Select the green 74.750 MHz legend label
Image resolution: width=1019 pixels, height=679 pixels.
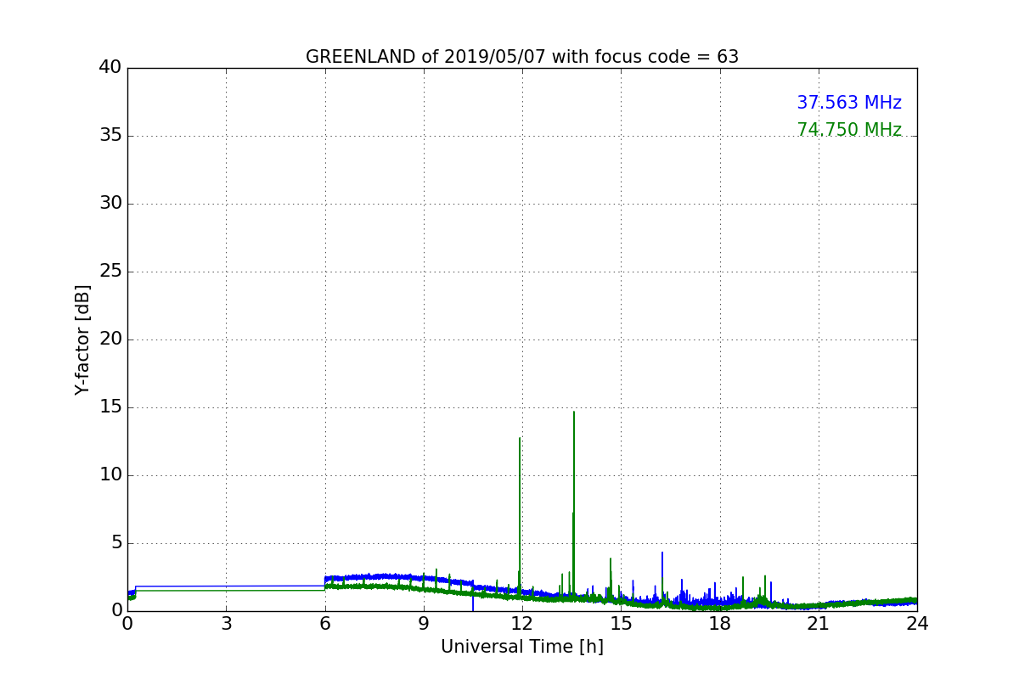pyautogui.click(x=849, y=130)
